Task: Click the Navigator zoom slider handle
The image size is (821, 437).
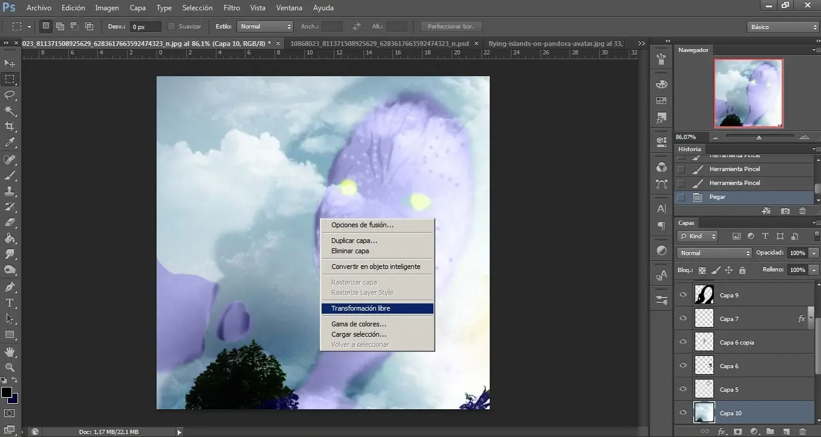Action: click(x=759, y=138)
